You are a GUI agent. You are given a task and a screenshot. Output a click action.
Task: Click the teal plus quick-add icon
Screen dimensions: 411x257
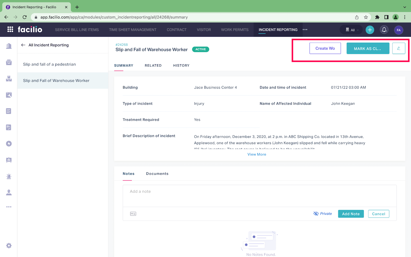(370, 30)
